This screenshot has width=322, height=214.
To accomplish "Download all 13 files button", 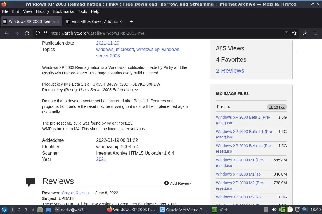I will tap(277, 107).
